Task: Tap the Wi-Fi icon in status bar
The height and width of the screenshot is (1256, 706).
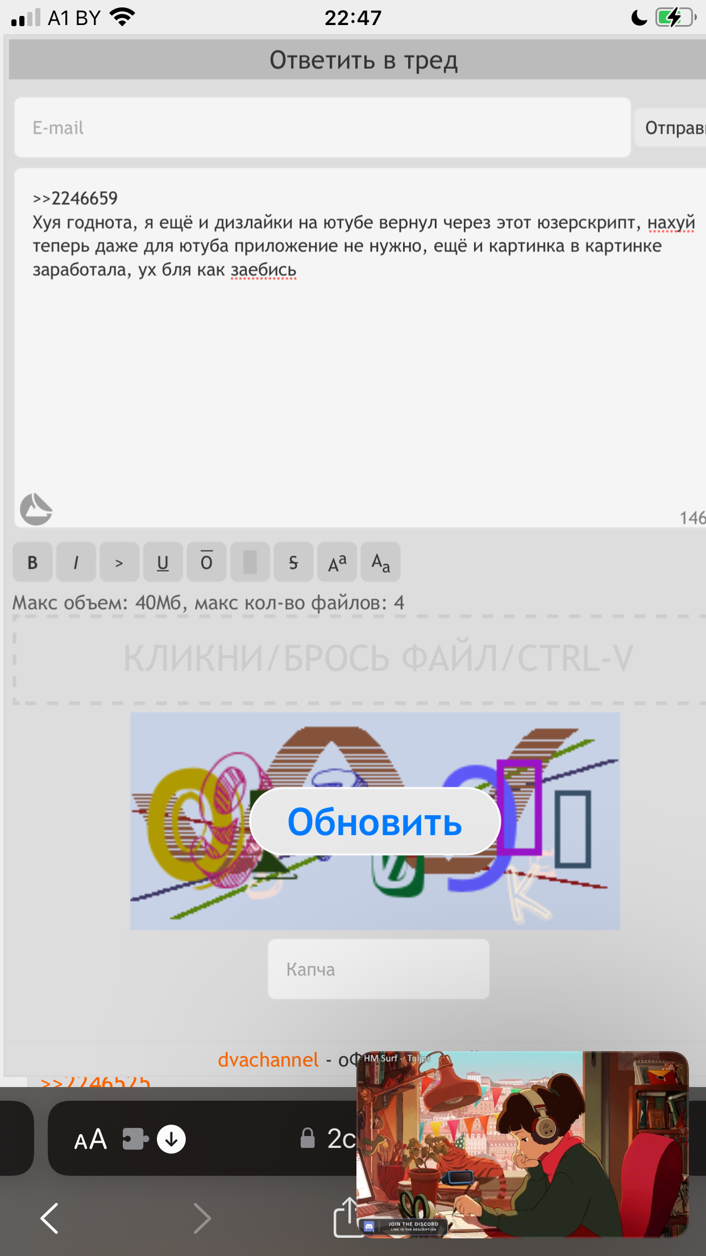Action: click(x=123, y=17)
